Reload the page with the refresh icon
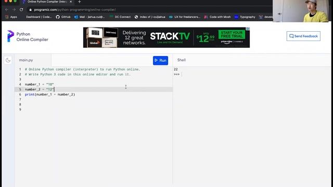This screenshot has width=333, height=187. click(21, 10)
